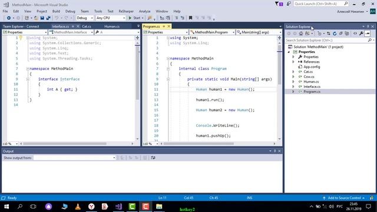Click the Save icon in the toolbar
The image size is (377, 212).
42,18
